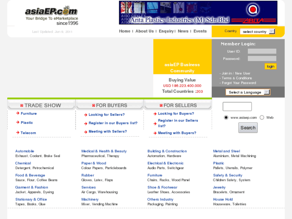The image size is (292, 219).
Task: Open the Safety & Security category
Action: click(228, 175)
